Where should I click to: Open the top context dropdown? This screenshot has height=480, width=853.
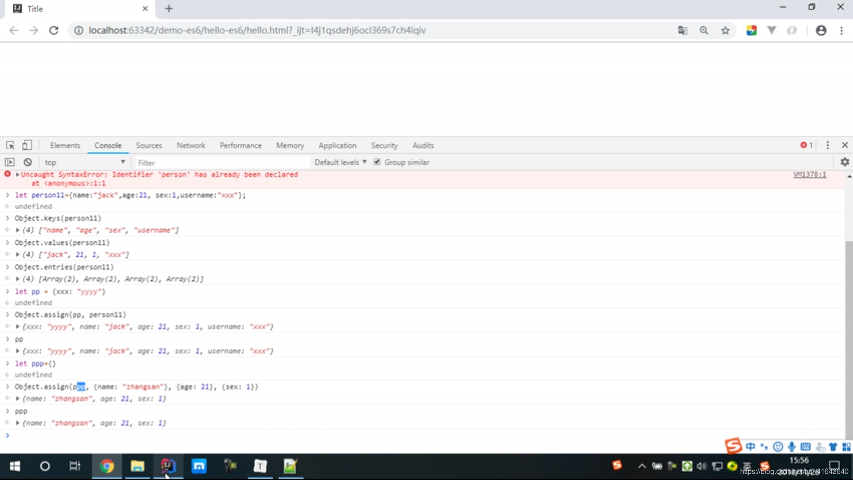(x=84, y=162)
